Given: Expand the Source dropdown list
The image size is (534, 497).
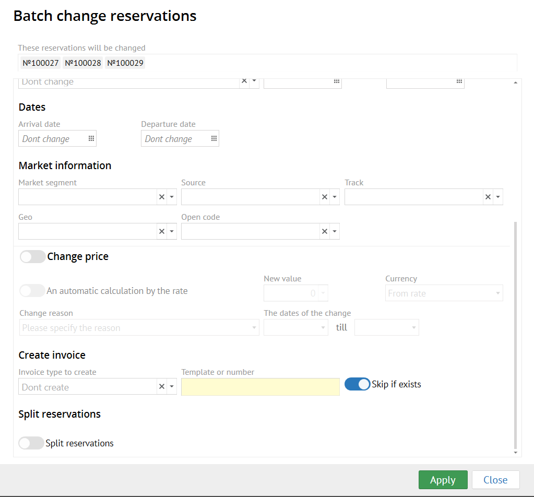Looking at the screenshot, I should (335, 197).
